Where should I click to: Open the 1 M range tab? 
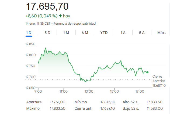click(66, 33)
